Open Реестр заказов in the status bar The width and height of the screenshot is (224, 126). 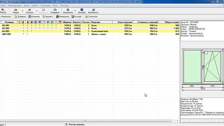77,125
